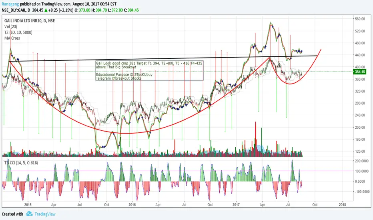Click the +8.25 (+2.19%) change value
Viewport: 373px width, 220px height.
click(61, 10)
